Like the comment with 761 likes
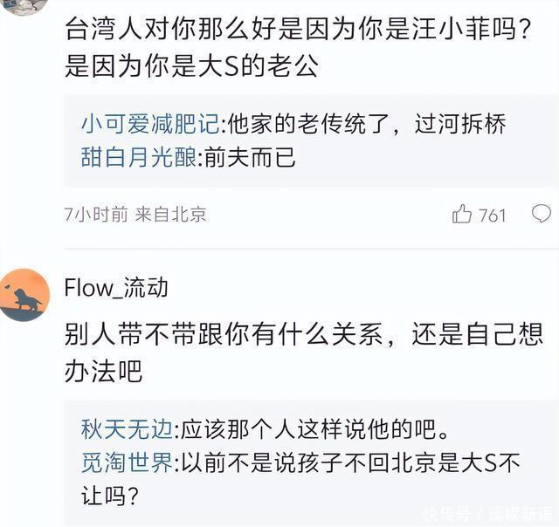559x527 pixels. pos(462,214)
